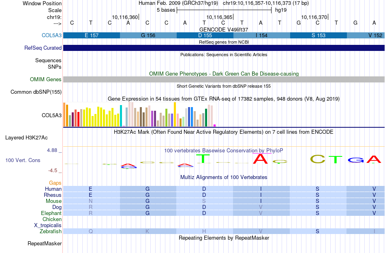Click the Mouse alignment row label

[x=53, y=201]
